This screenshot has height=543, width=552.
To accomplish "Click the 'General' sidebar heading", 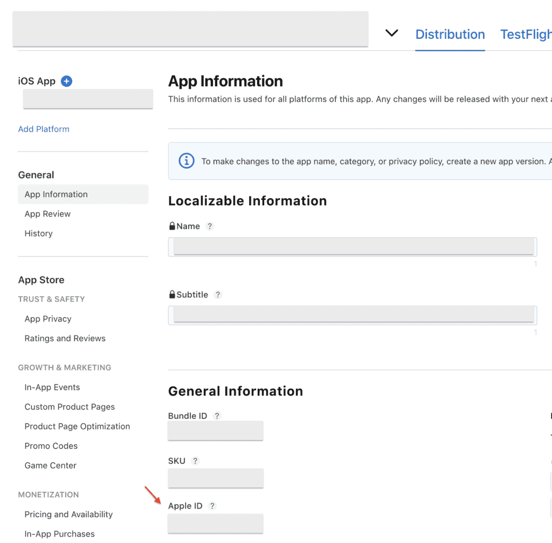I will (x=36, y=175).
